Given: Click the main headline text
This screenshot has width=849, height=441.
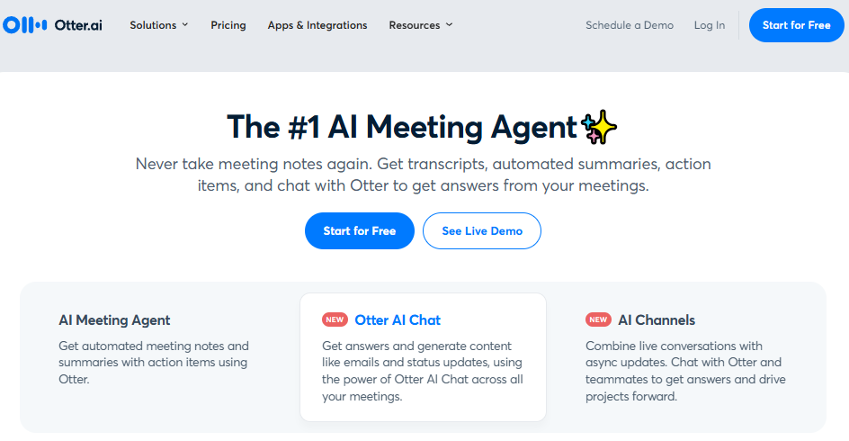Looking at the screenshot, I should 401,127.
